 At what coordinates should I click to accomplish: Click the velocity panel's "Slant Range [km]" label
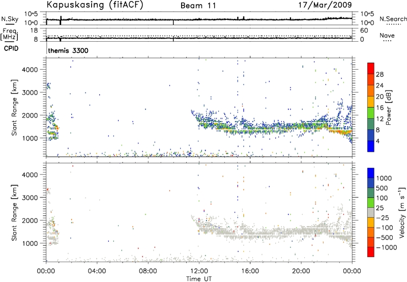point(14,213)
